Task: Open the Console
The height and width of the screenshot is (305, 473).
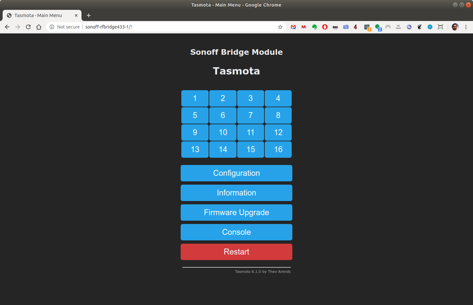Action: 236,232
